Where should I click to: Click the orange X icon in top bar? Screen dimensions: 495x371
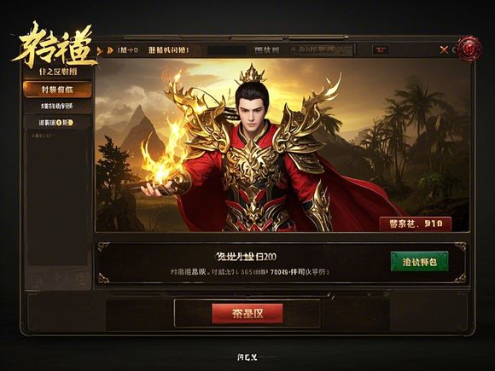[444, 49]
